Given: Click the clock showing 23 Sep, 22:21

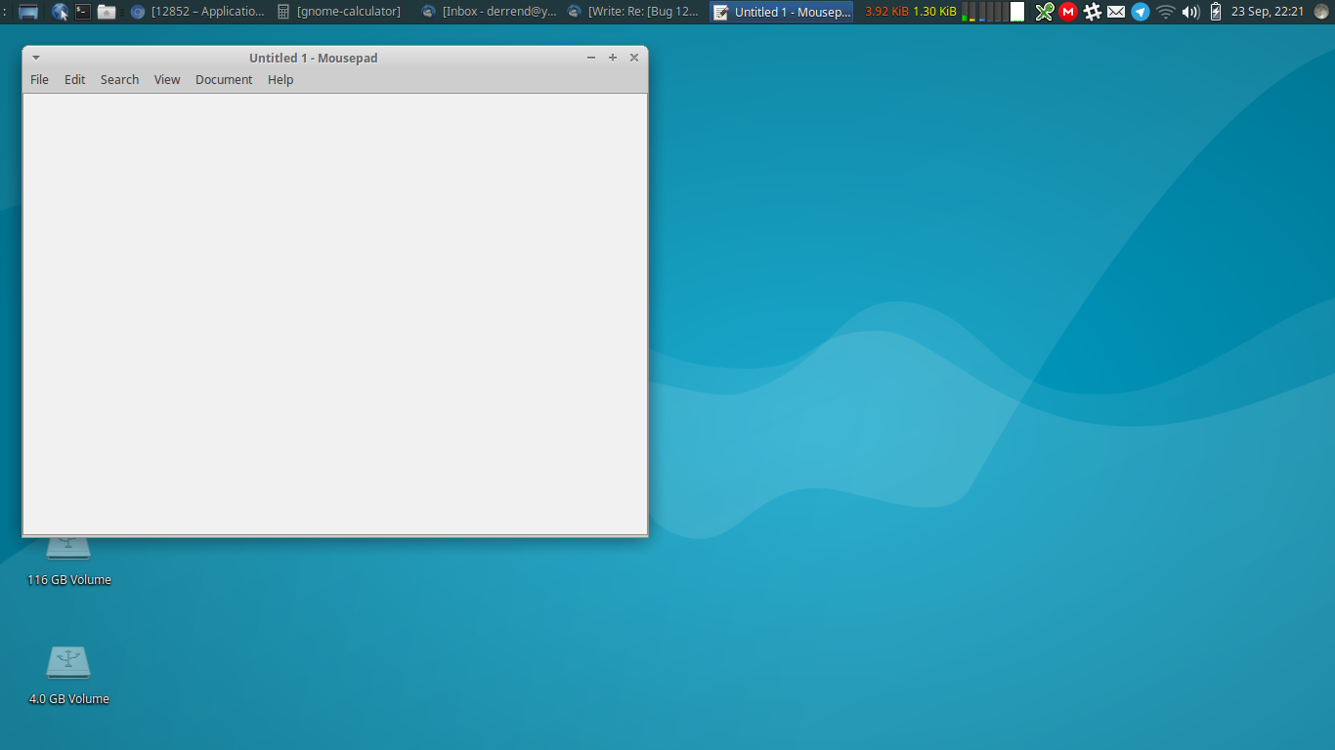Looking at the screenshot, I should pyautogui.click(x=1267, y=12).
